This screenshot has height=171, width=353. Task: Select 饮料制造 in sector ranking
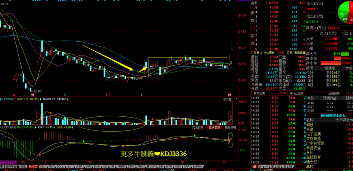[x=314, y=139]
